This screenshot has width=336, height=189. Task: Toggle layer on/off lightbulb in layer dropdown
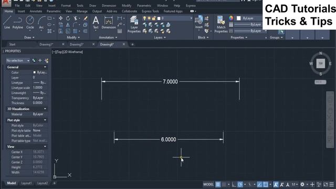pyautogui.click(x=144, y=18)
